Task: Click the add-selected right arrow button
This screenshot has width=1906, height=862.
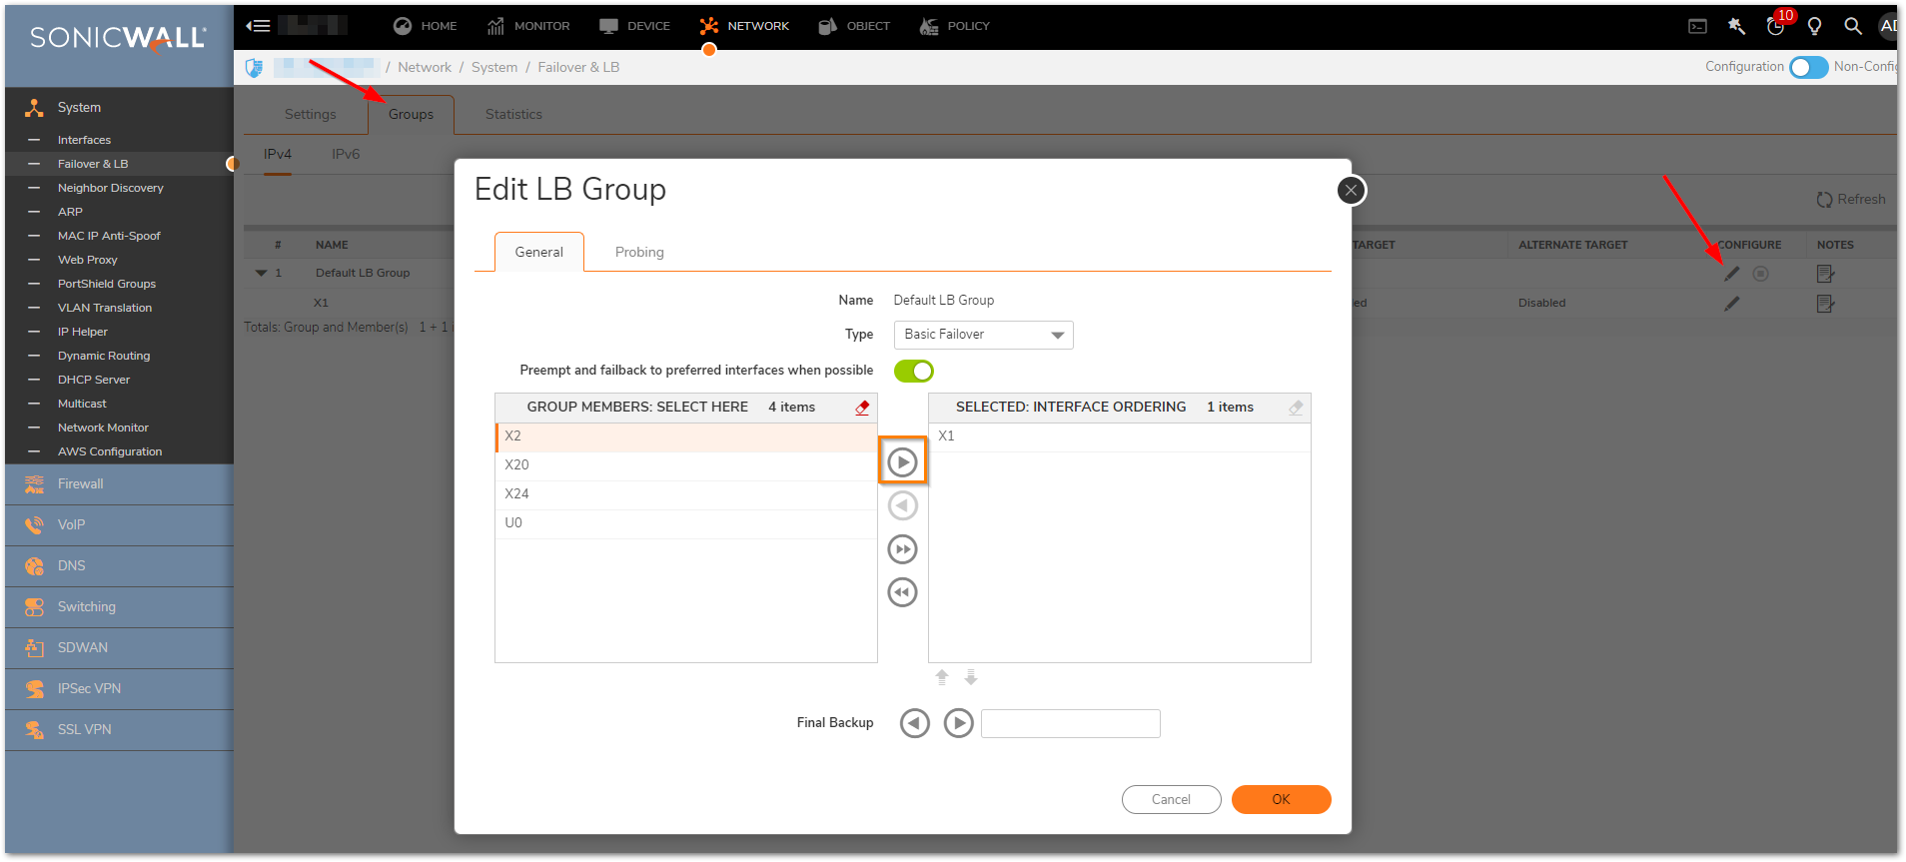Action: [902, 462]
